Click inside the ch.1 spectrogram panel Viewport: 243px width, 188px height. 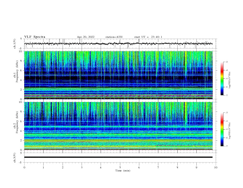pos(118,75)
